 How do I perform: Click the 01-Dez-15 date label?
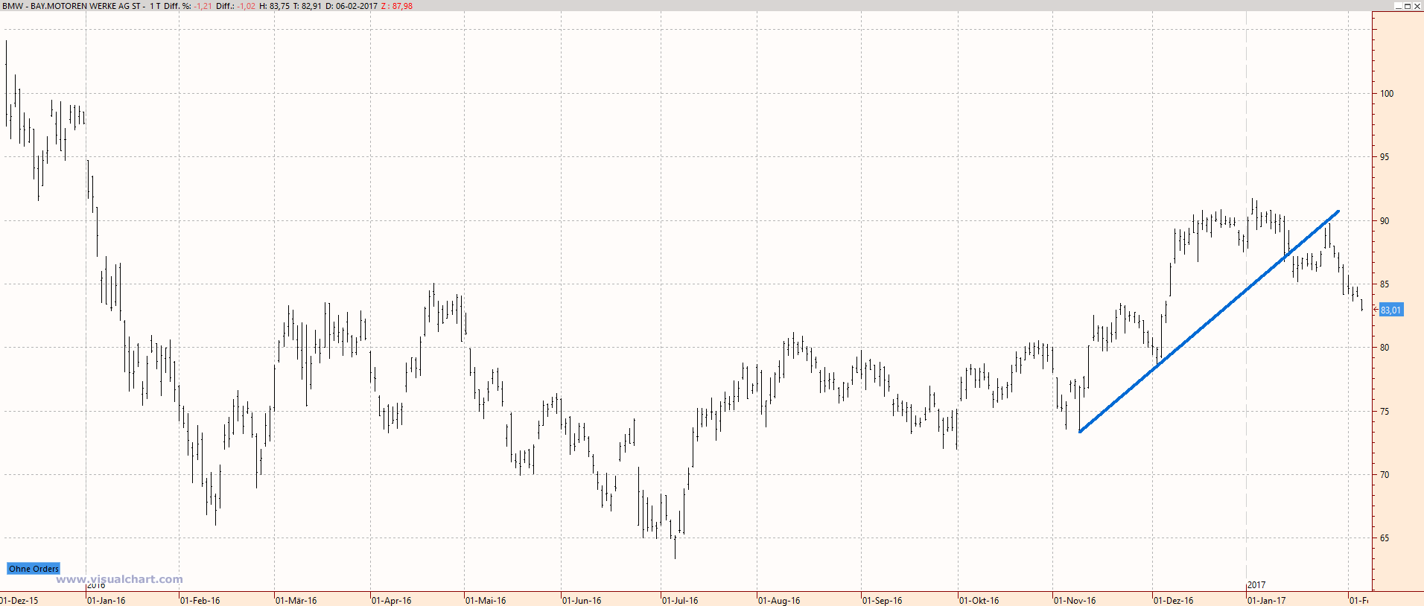click(19, 601)
